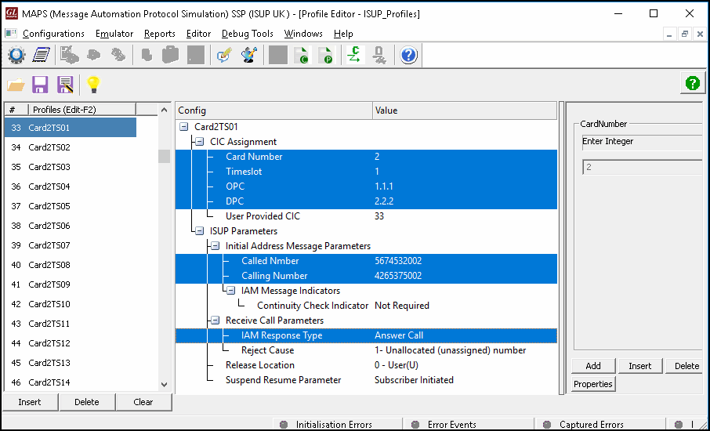Click Insert button in CardNumber panel
Screen dimensions: 710x431
click(x=640, y=366)
